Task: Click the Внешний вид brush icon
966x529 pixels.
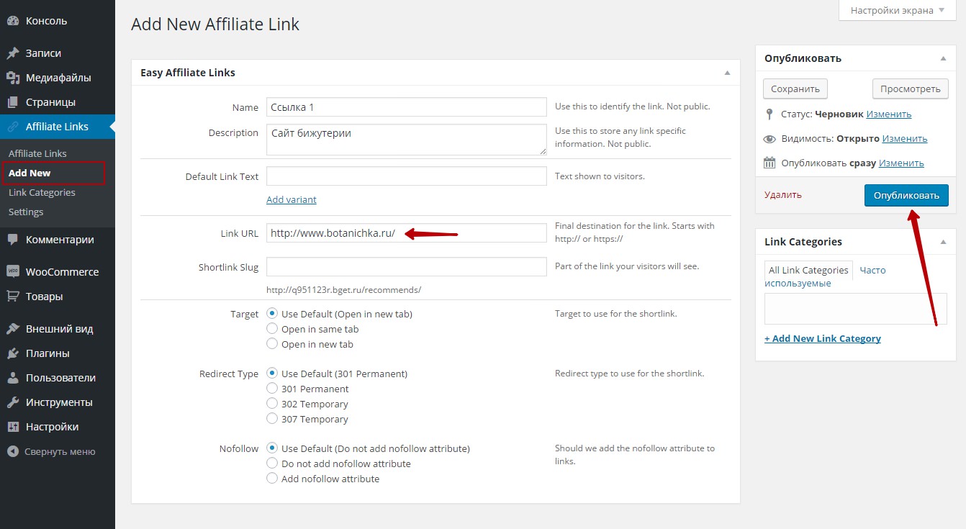Action: pyautogui.click(x=13, y=329)
